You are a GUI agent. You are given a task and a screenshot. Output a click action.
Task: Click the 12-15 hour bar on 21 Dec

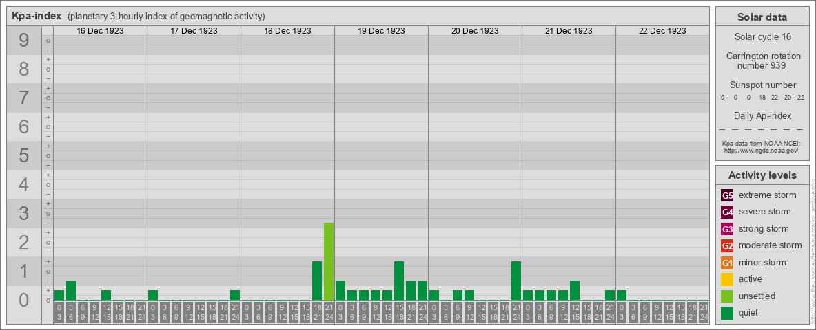575,291
